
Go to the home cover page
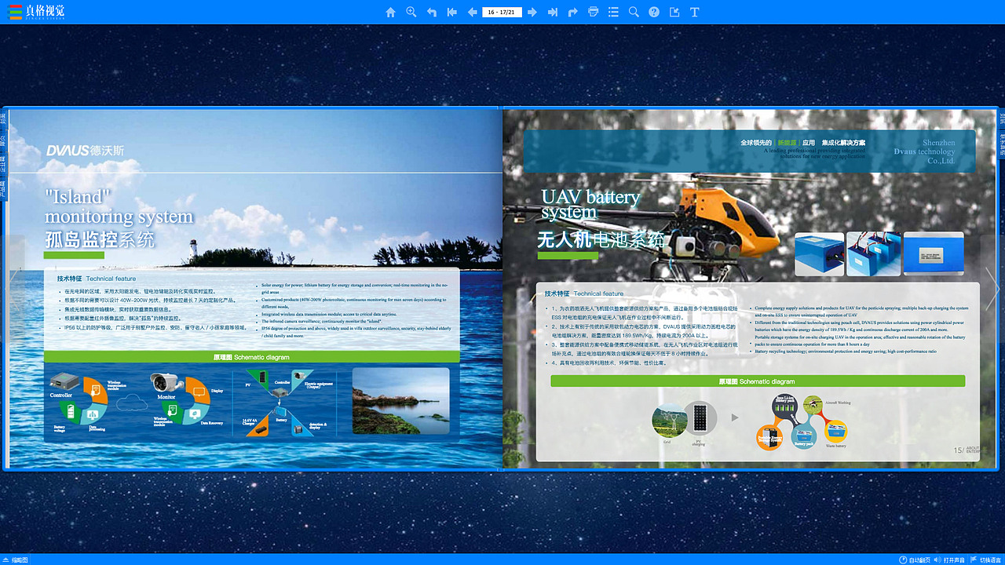tap(390, 12)
